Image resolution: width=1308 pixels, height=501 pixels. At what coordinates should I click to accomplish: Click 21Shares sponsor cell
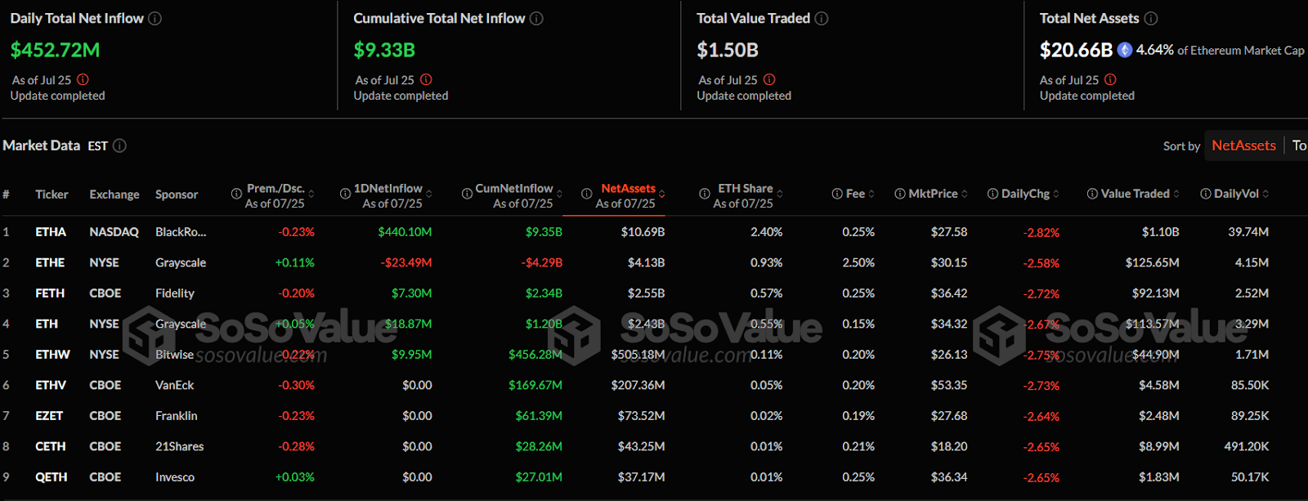(180, 446)
